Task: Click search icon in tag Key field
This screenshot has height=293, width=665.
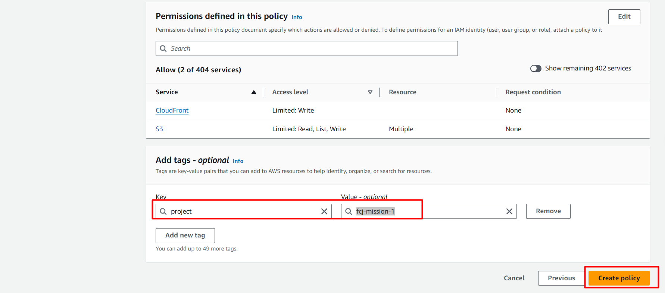Action: [x=163, y=211]
